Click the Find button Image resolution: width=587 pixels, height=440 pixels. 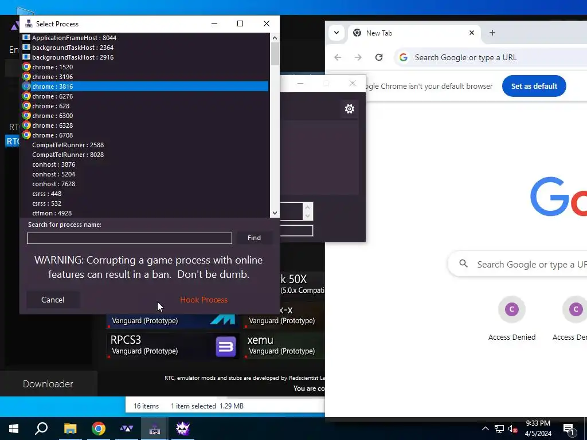click(254, 238)
